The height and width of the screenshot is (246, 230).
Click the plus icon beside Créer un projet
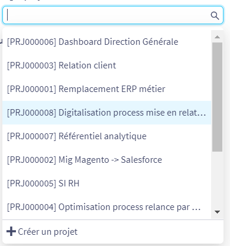tap(11, 231)
